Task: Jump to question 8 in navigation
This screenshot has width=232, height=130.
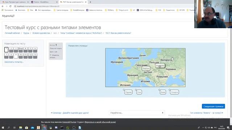Action: 11,56
